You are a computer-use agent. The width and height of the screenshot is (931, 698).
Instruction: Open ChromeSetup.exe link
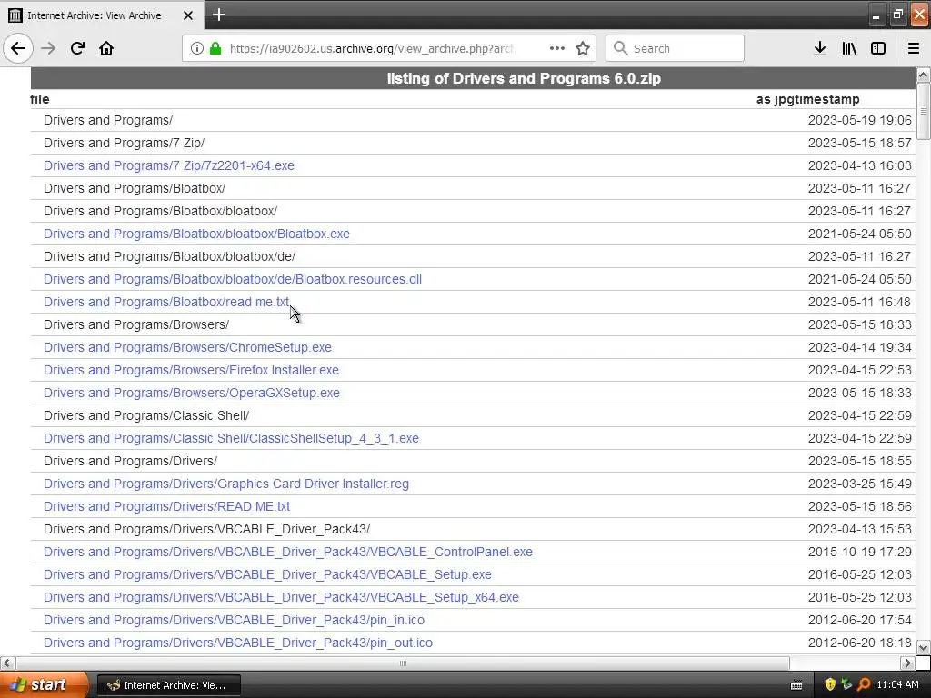click(x=187, y=347)
